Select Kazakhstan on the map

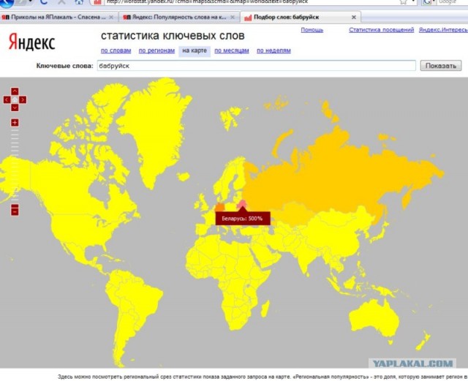(x=294, y=214)
